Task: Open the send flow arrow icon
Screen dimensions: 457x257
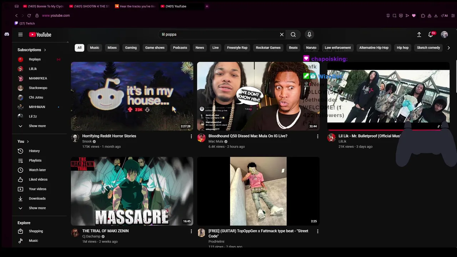Action: 407,16
